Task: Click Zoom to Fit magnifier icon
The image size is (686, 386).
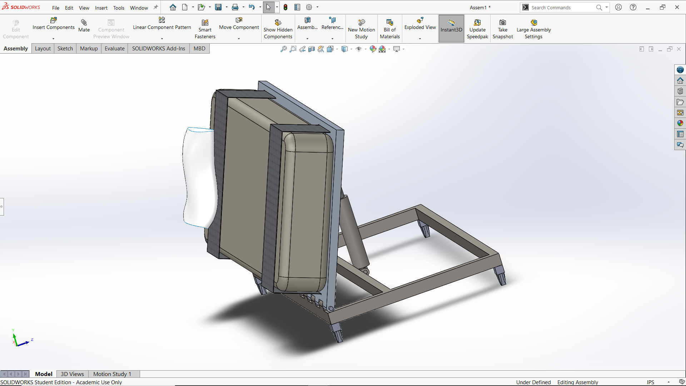Action: point(283,49)
